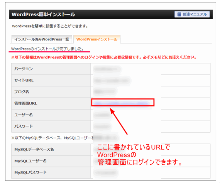Click the blurred バージョン value

[107, 69]
